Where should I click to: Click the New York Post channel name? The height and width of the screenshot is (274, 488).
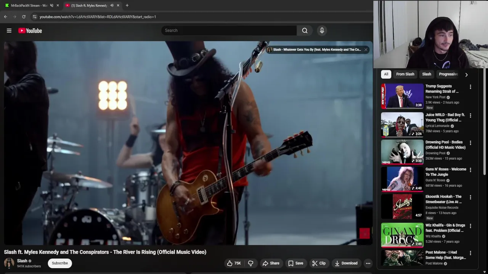click(x=435, y=97)
